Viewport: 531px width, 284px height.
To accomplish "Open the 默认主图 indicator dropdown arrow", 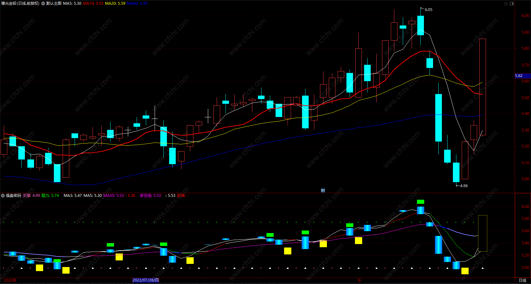I will pos(43,3).
